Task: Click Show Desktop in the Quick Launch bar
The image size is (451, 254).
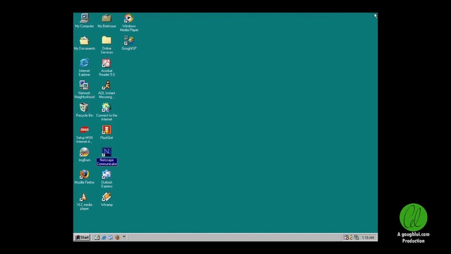Action: 97,237
